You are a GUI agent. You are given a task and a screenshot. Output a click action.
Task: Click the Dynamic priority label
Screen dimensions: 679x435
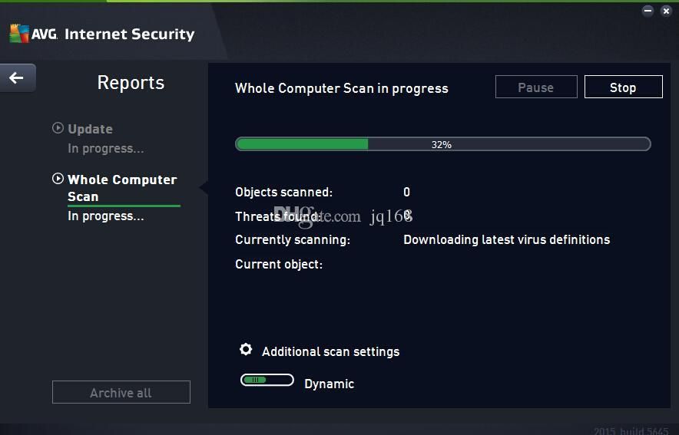pos(329,384)
